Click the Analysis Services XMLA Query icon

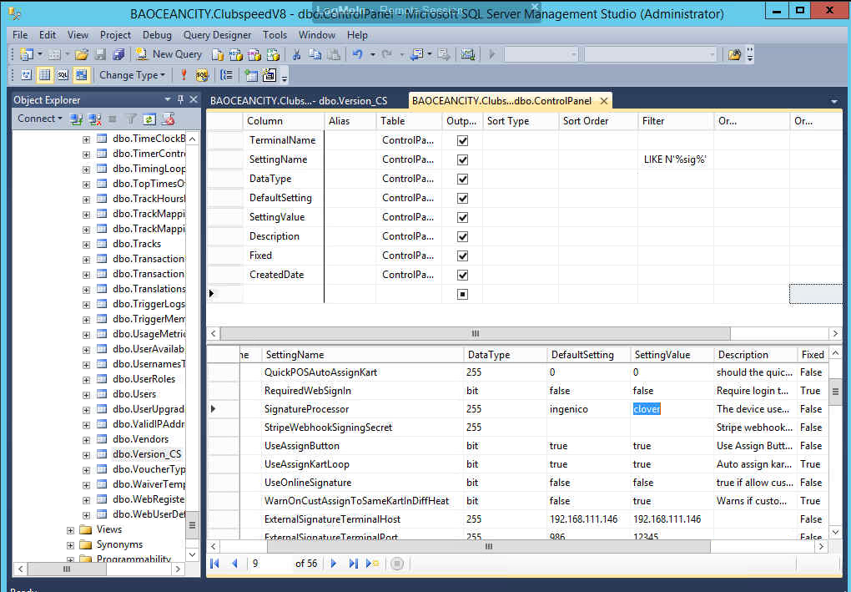(x=273, y=54)
